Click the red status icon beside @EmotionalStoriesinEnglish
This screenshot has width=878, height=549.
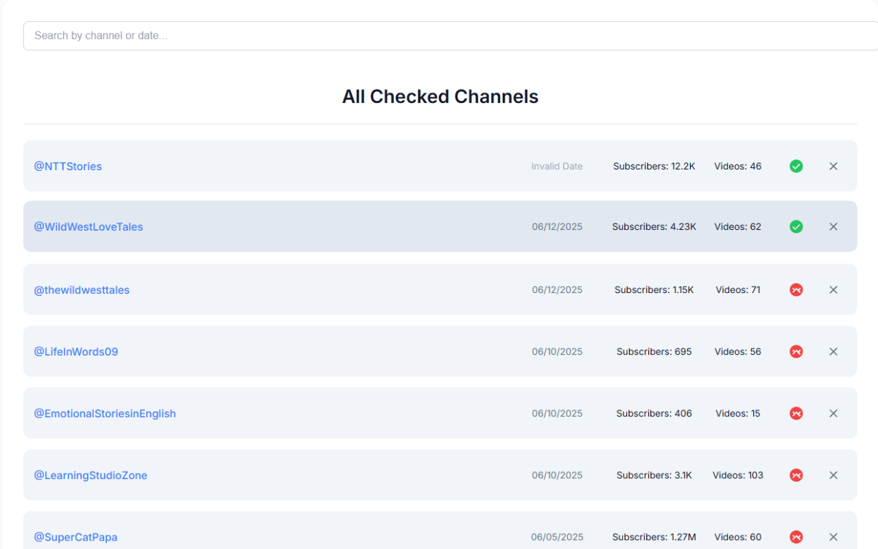(x=796, y=413)
